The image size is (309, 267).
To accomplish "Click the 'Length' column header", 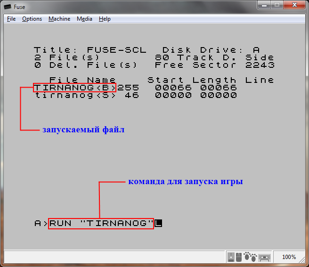I will (x=214, y=80).
